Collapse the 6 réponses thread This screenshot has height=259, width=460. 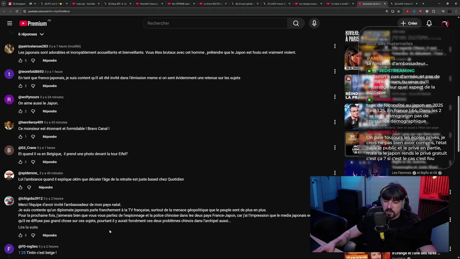click(31, 34)
